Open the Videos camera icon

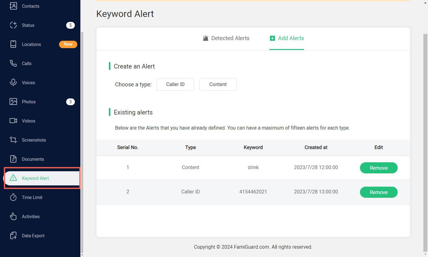13,121
